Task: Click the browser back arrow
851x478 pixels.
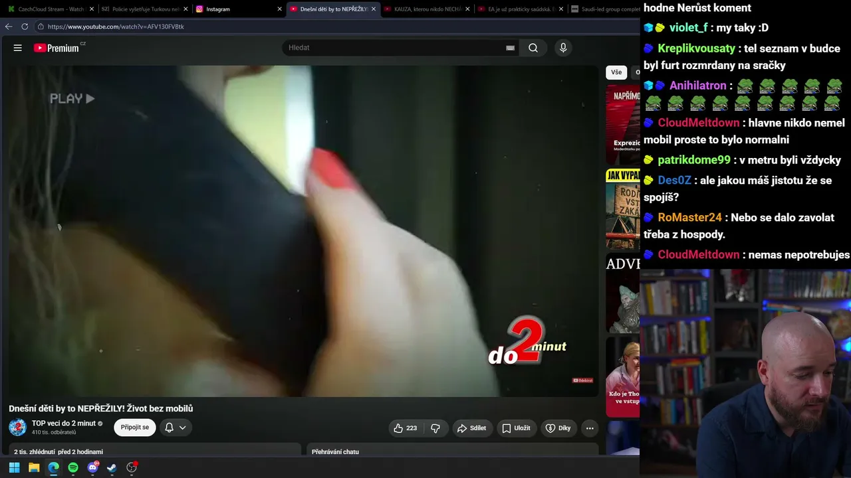Action: (9, 27)
